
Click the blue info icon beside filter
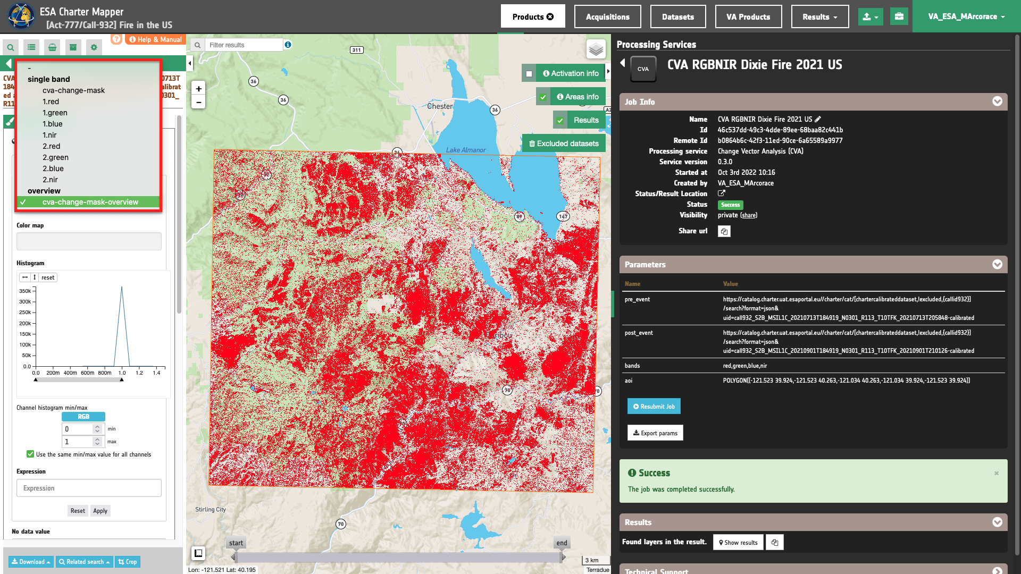coord(288,45)
